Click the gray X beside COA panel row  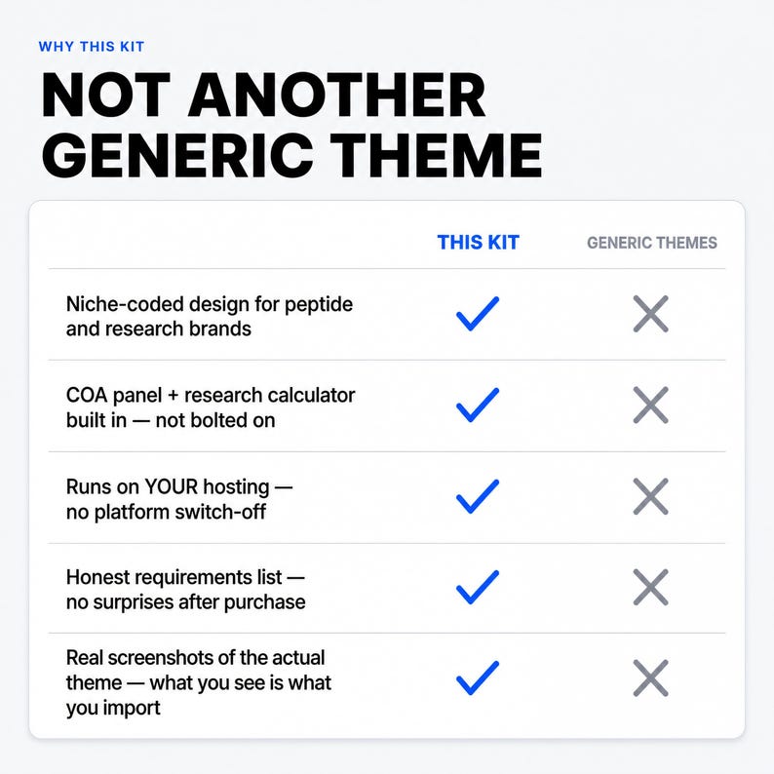click(650, 405)
